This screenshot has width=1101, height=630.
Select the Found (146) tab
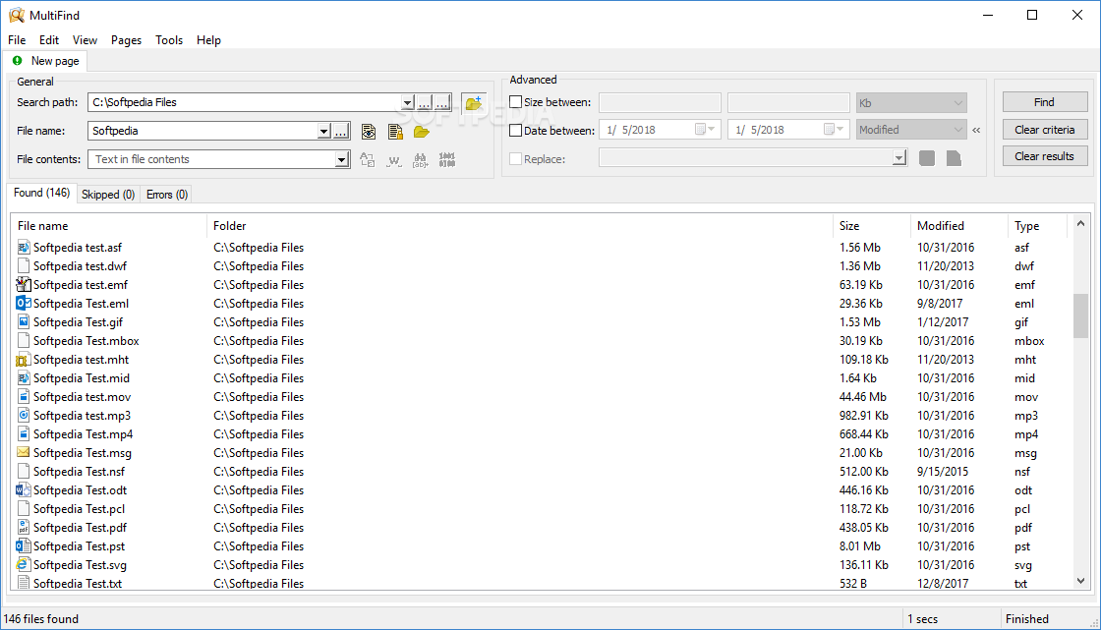42,194
